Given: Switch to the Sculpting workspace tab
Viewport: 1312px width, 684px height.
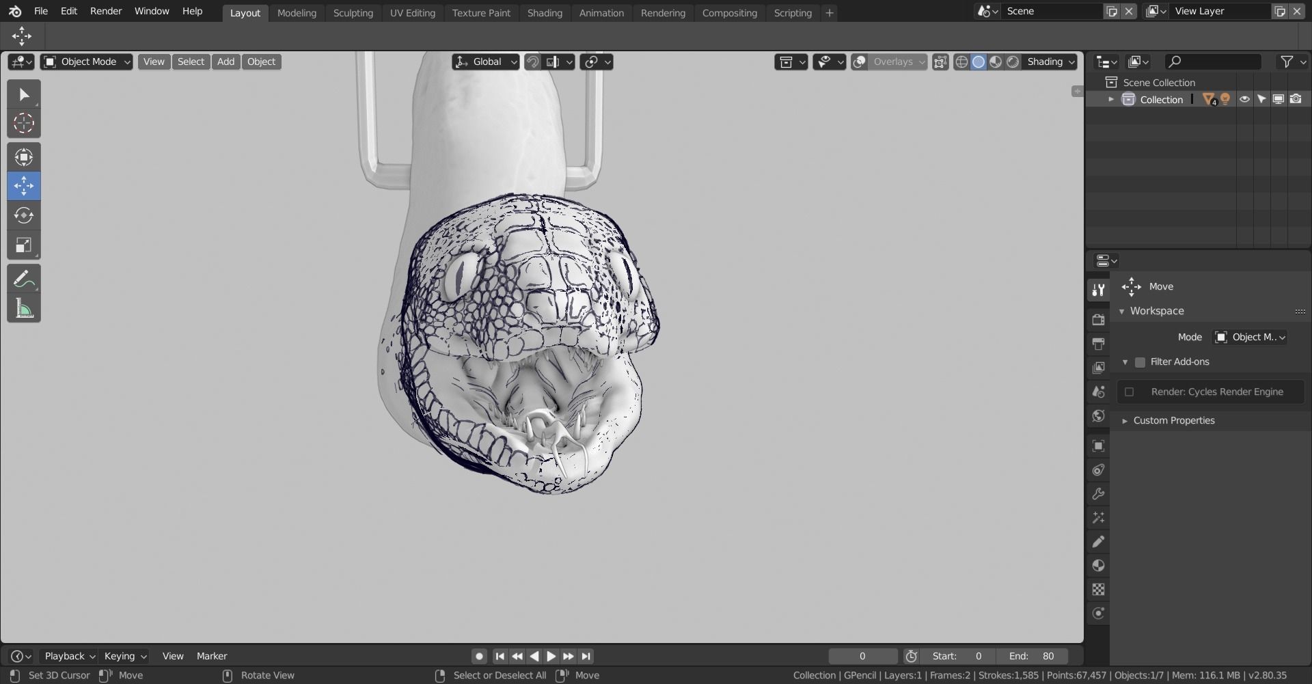Looking at the screenshot, I should pos(353,13).
